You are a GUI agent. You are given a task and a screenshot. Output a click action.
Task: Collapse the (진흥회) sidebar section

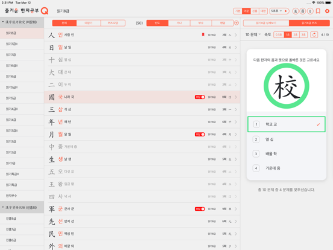pyautogui.click(x=22, y=207)
